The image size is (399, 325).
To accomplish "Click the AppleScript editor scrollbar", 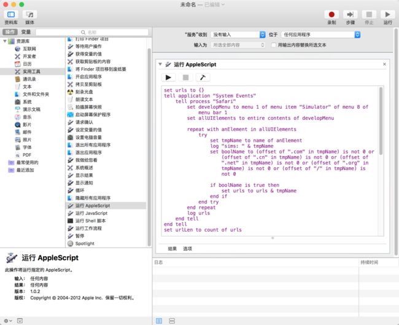I will point(381,121).
